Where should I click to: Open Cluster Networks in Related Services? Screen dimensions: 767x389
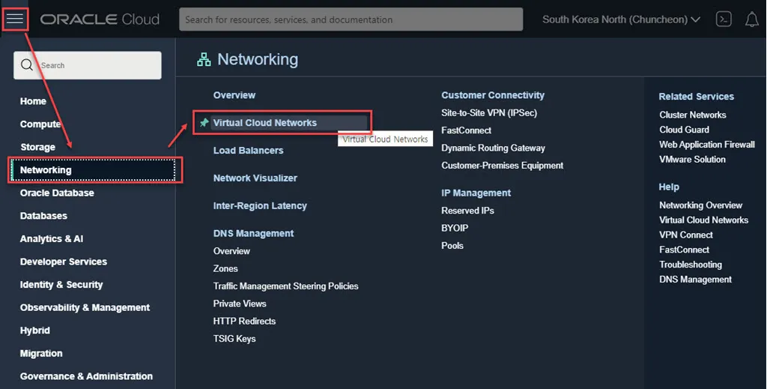coord(693,115)
